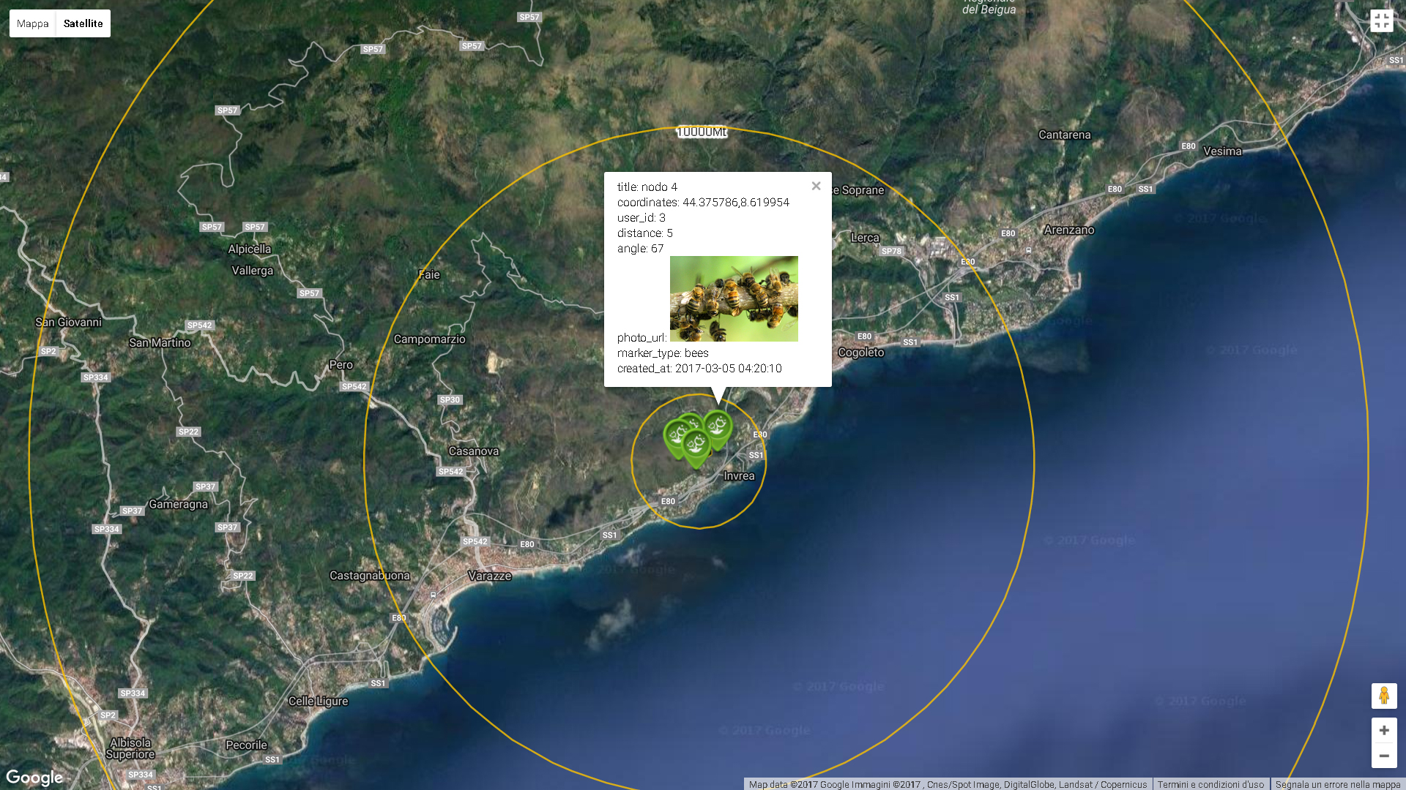1406x790 pixels.
Task: Click the Varazze town label
Action: click(x=490, y=576)
